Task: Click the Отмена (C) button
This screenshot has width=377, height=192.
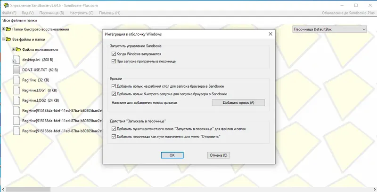Action: click(219, 155)
